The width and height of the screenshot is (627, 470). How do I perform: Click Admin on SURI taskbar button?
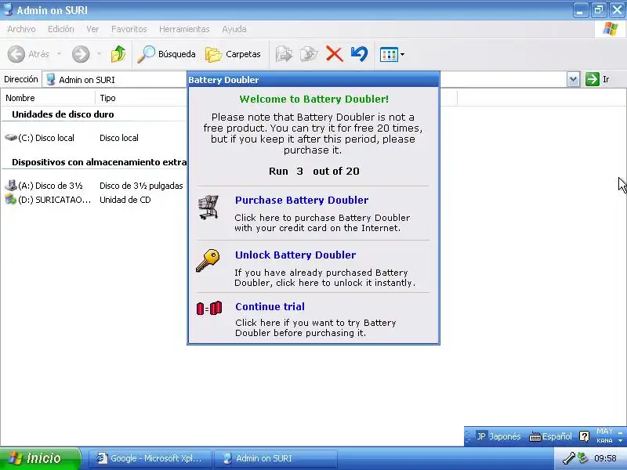276,458
